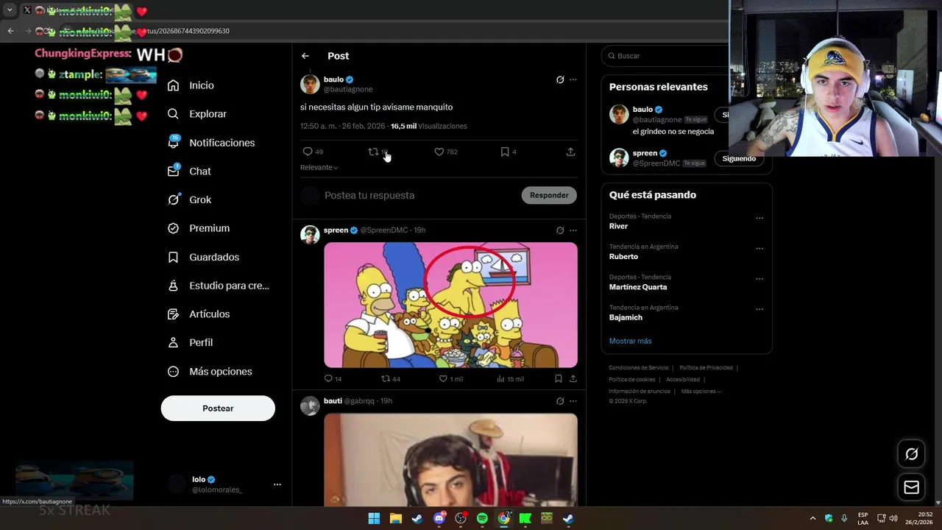Open options for River trend
Image resolution: width=942 pixels, height=530 pixels.
click(759, 218)
